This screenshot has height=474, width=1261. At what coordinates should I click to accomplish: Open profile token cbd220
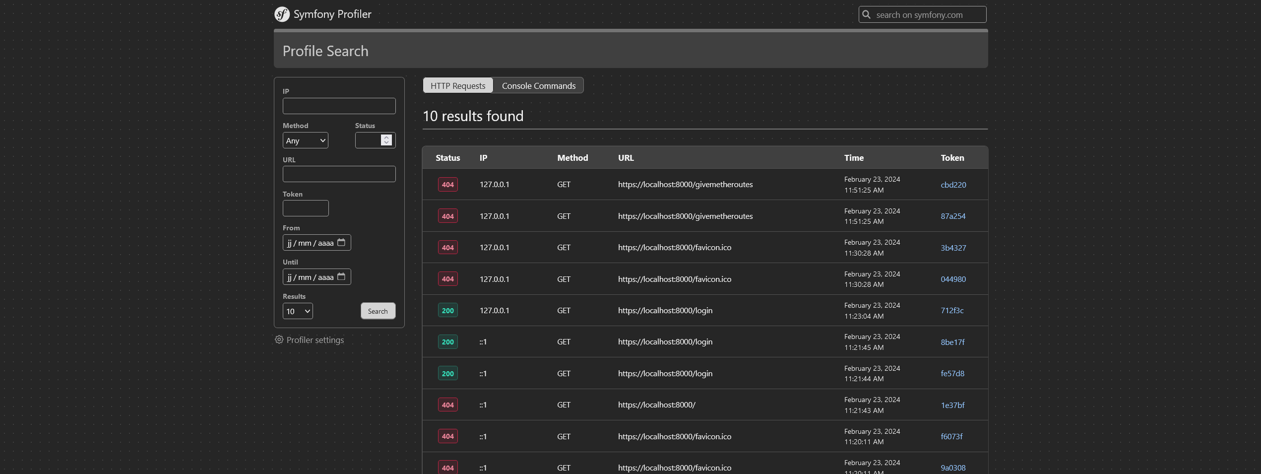(x=953, y=185)
